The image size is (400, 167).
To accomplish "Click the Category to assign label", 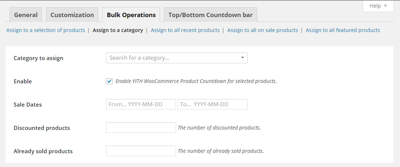I will coord(38,58).
